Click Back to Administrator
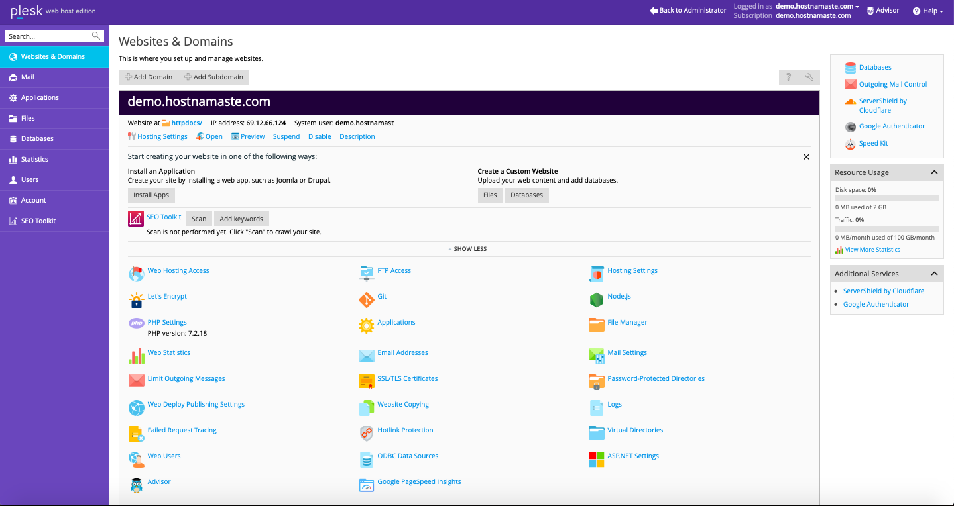Viewport: 954px width, 506px height. [x=688, y=11]
